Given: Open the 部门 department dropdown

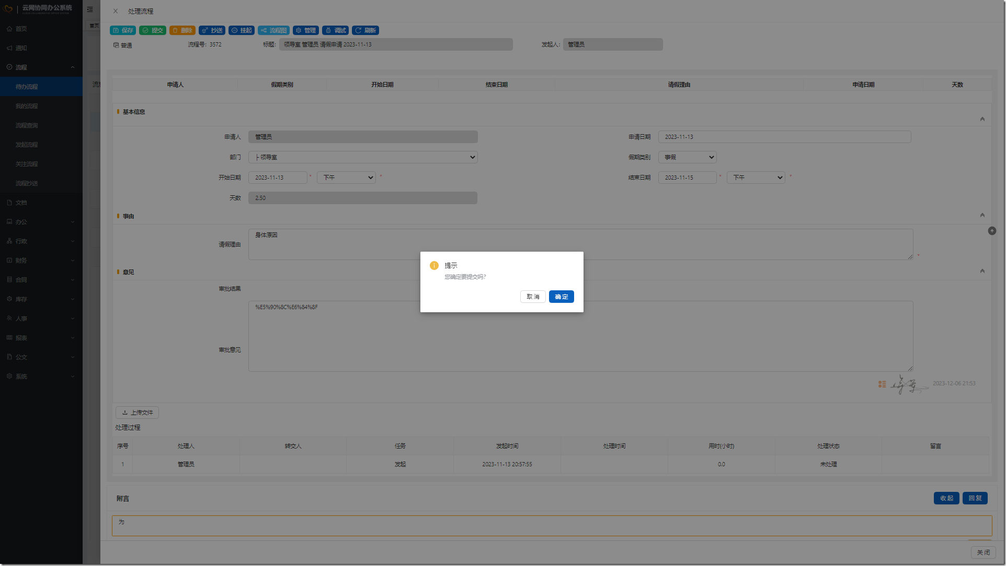Looking at the screenshot, I should [363, 157].
